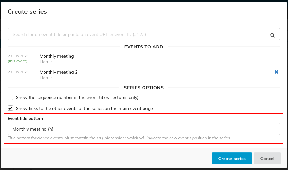Enable showing the sequence number in event titles
288x170 pixels.
(x=10, y=97)
